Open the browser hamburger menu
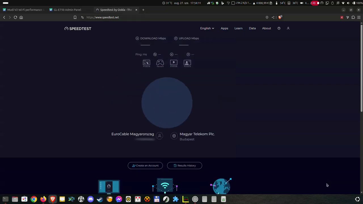Image resolution: width=363 pixels, height=204 pixels. click(x=359, y=17)
